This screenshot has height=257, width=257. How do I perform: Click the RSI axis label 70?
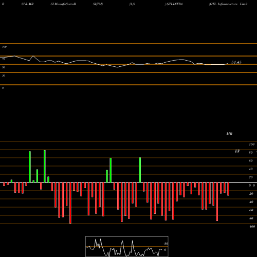(4, 59)
